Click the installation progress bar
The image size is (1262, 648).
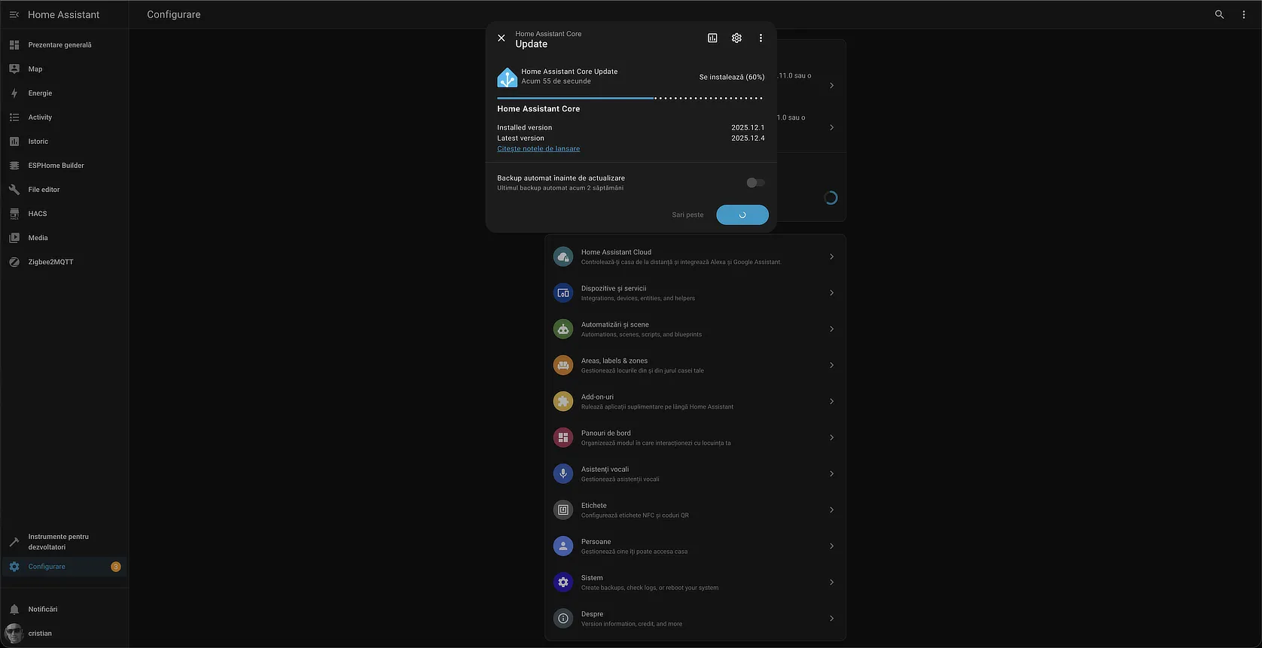(x=629, y=98)
